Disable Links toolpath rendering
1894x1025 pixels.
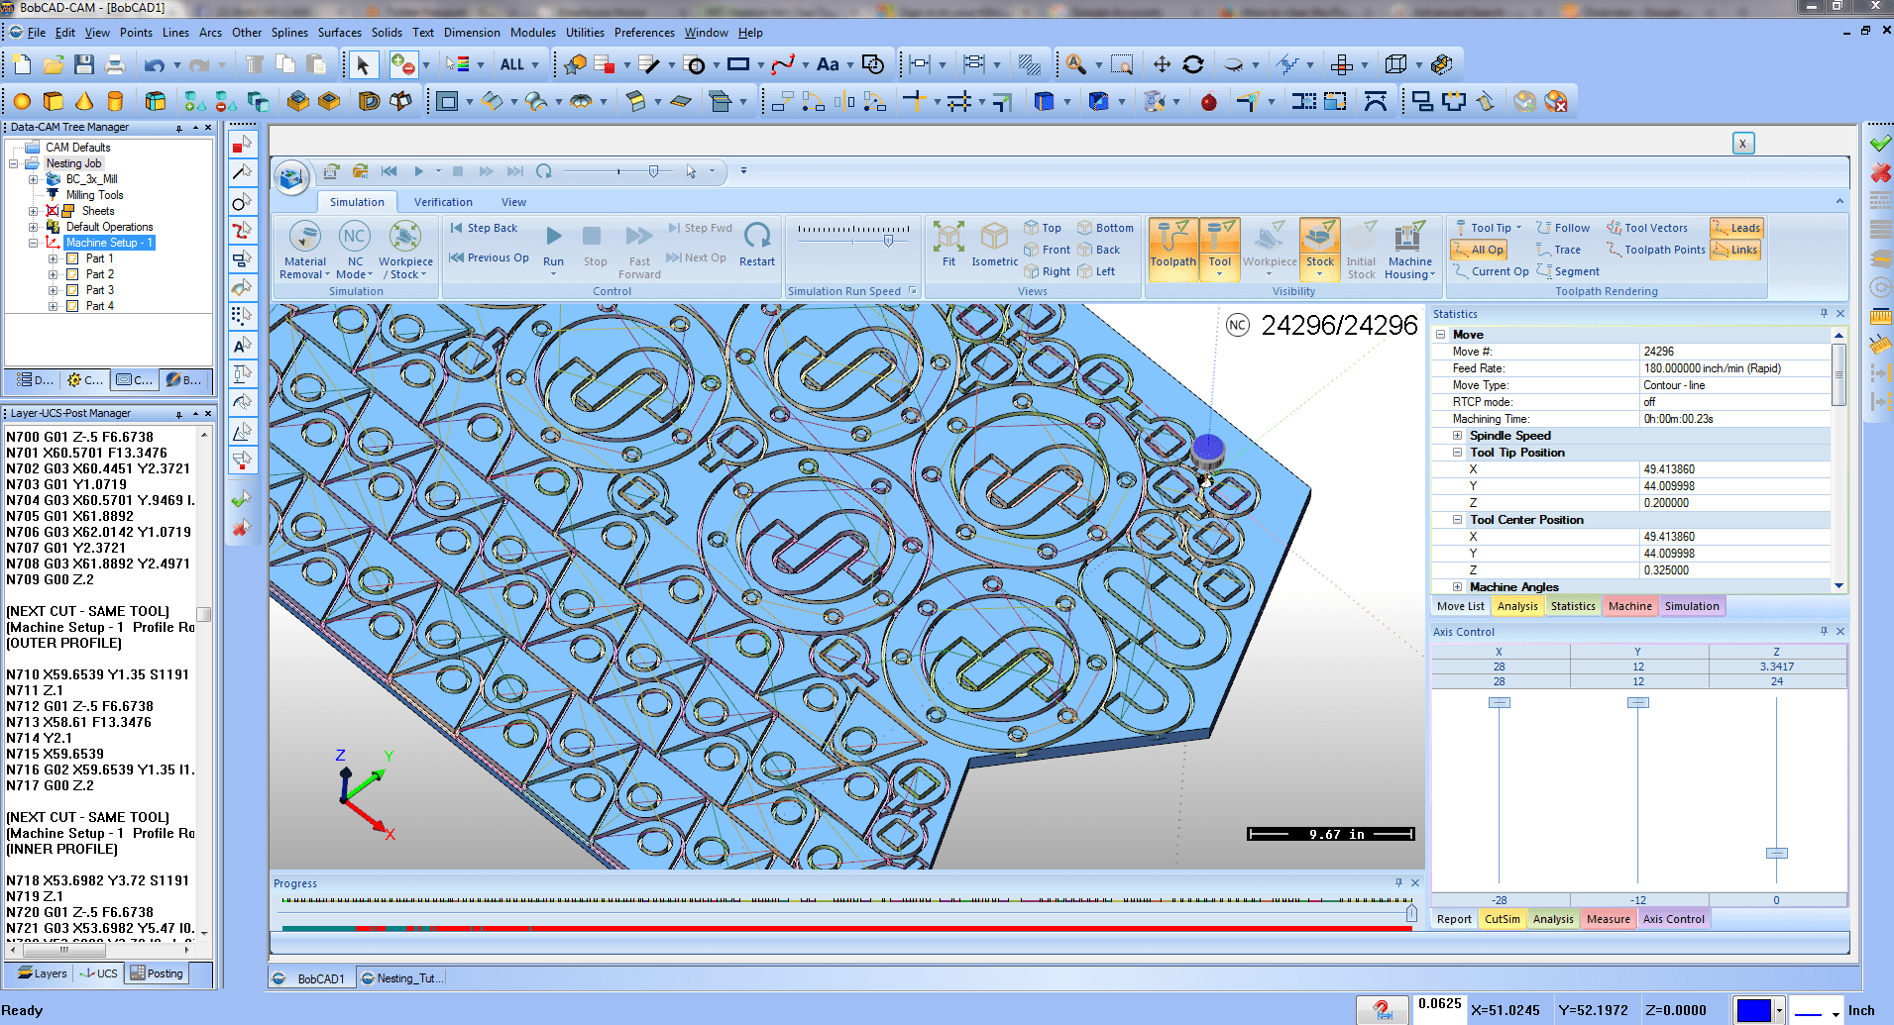click(1734, 250)
